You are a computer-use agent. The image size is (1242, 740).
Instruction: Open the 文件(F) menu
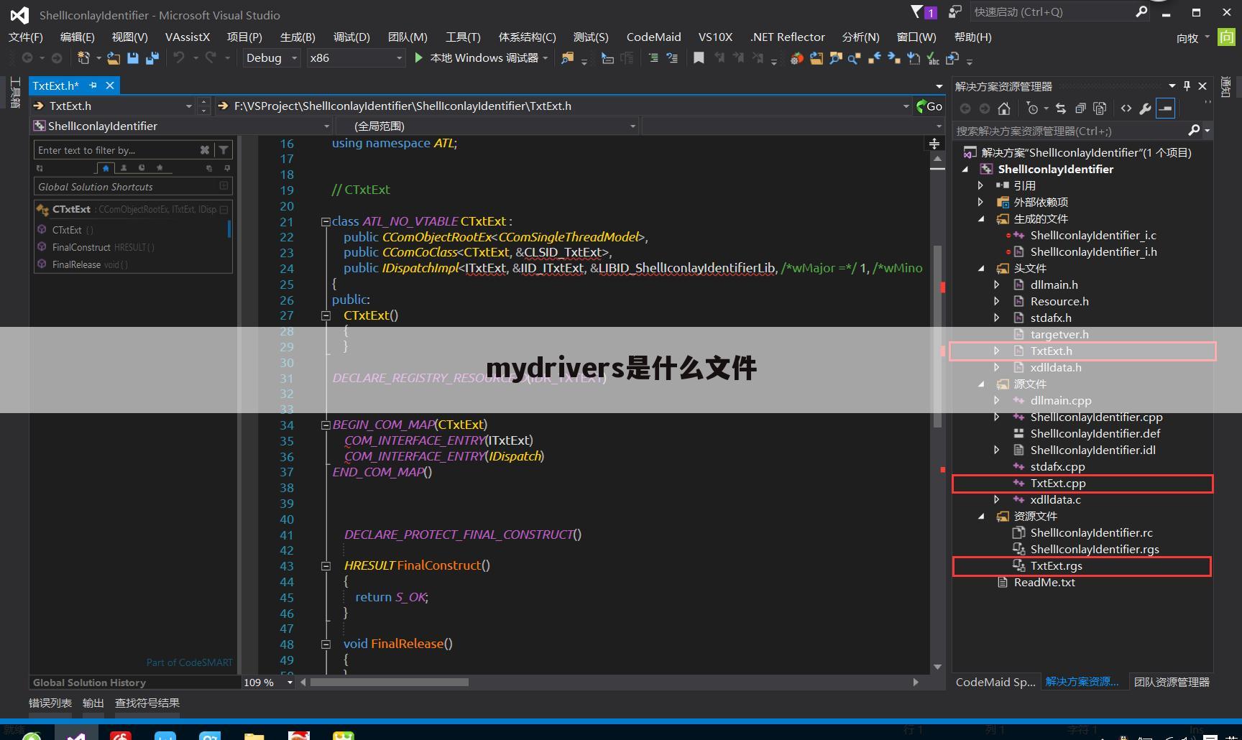26,37
